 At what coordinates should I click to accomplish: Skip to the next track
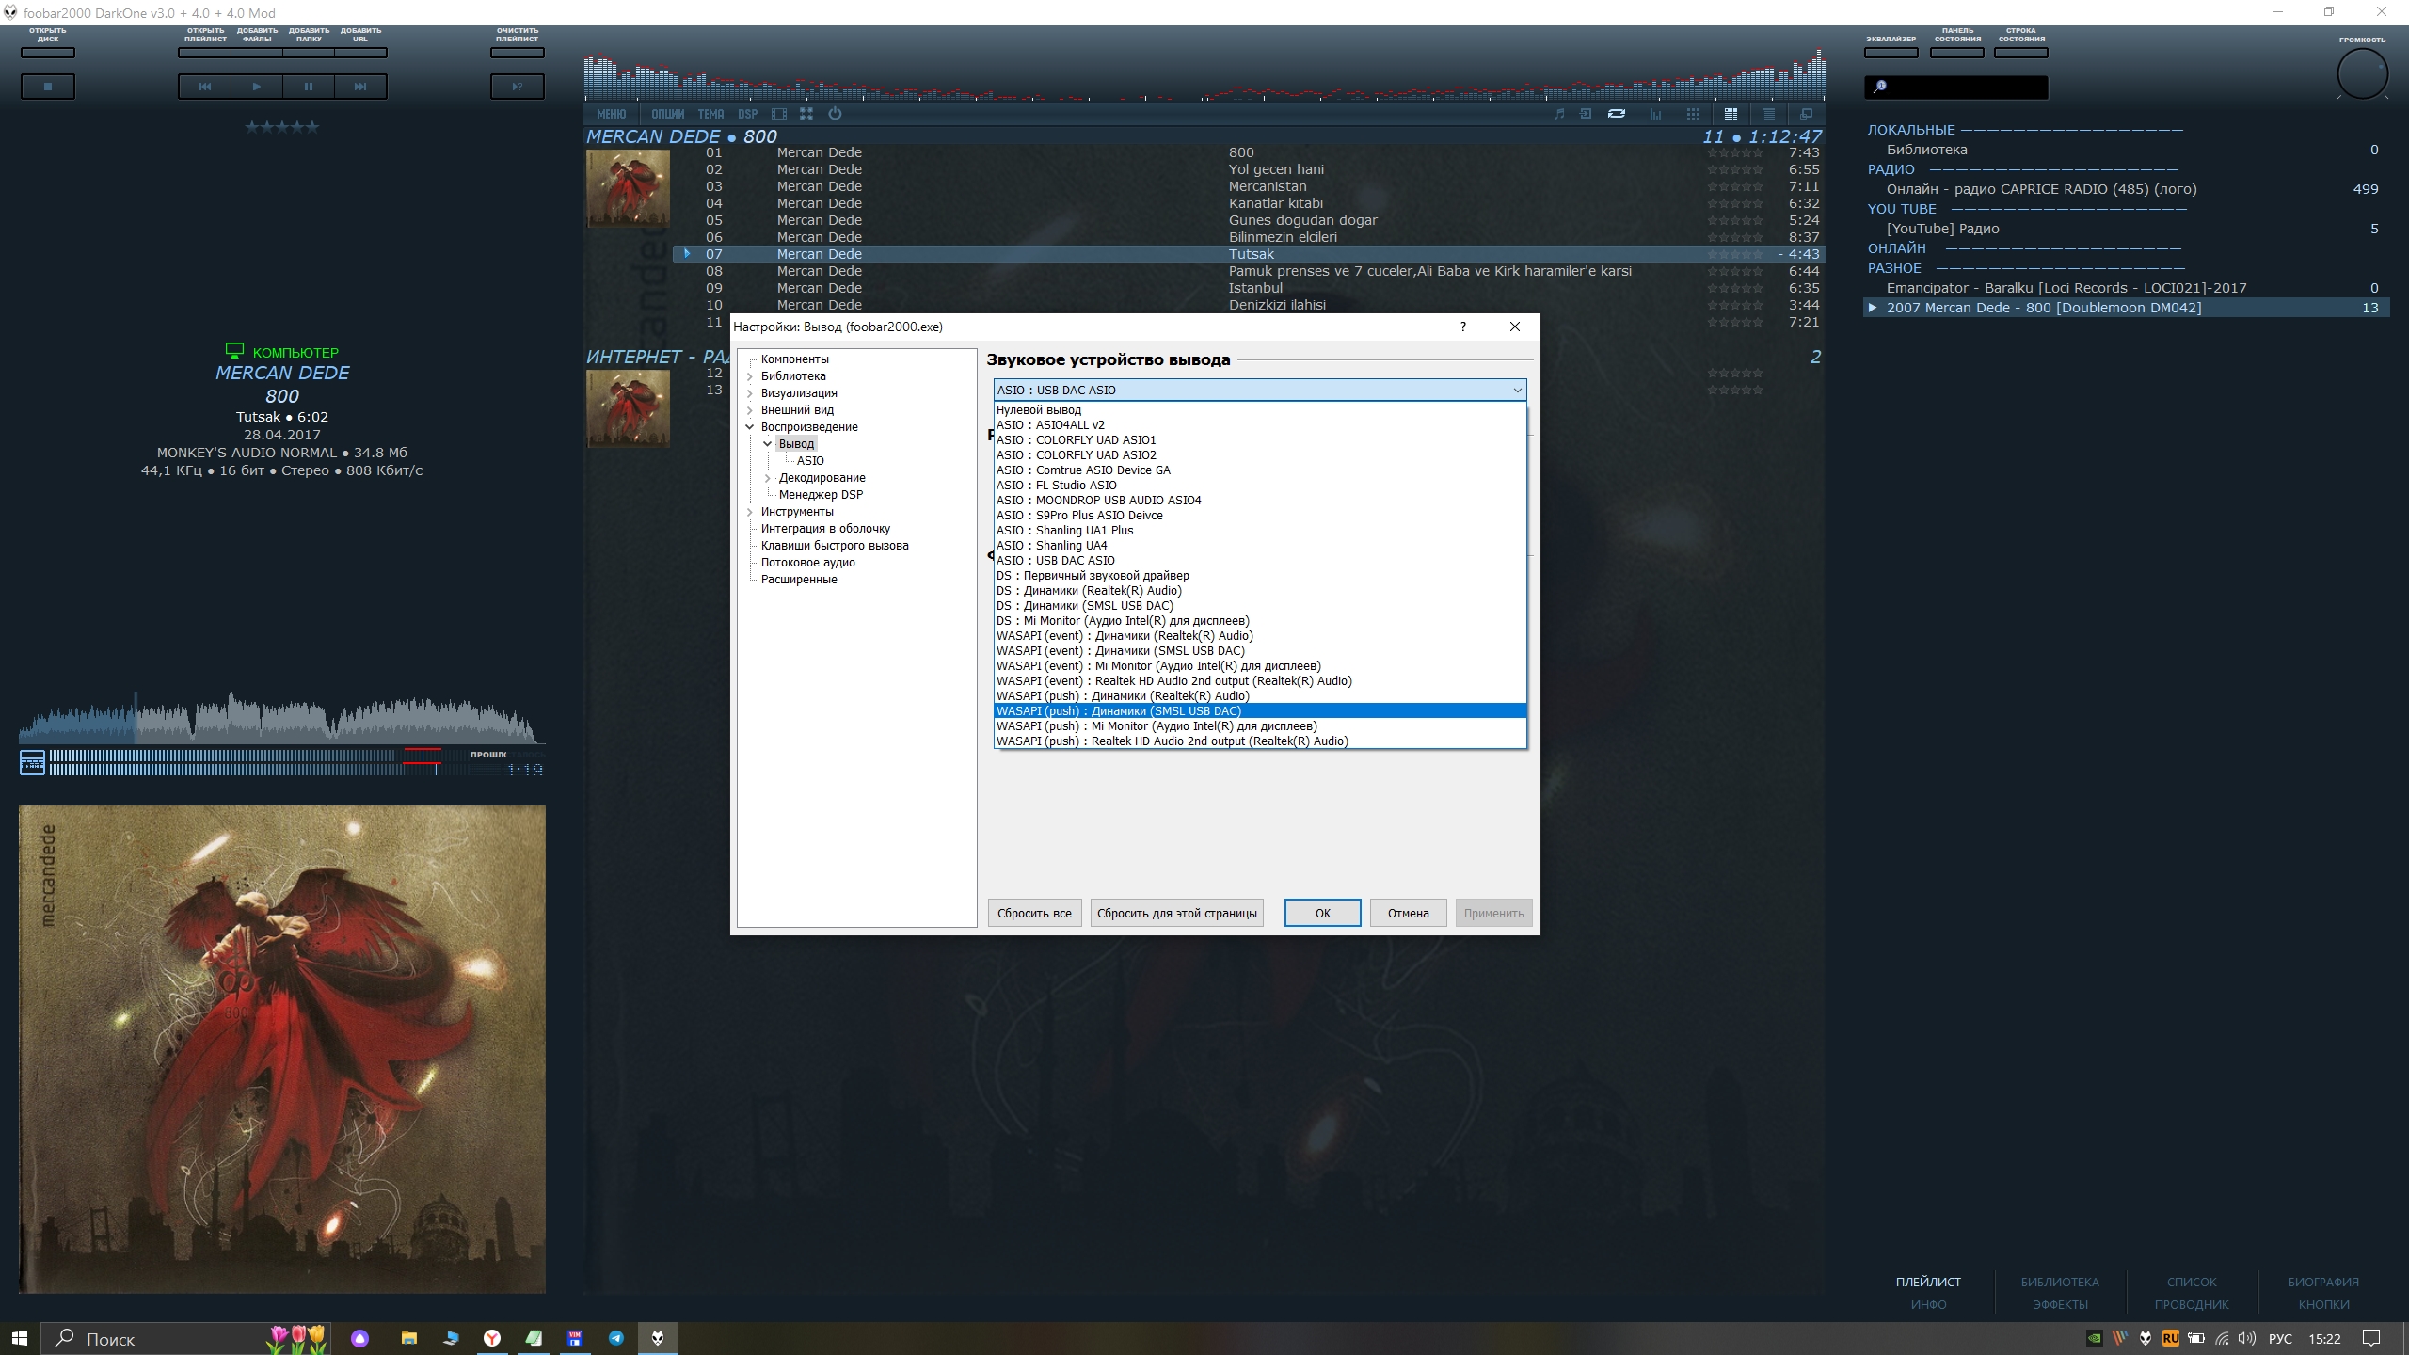[359, 87]
